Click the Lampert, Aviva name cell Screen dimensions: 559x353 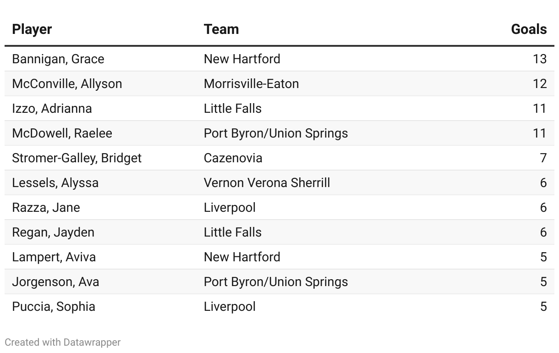point(54,257)
